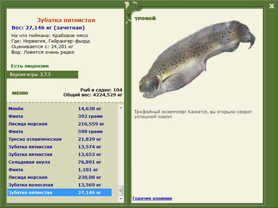Image resolution: width=278 pixels, height=208 pixels.
Task: Click the spotted wolffish trophy image
Action: click(197, 59)
